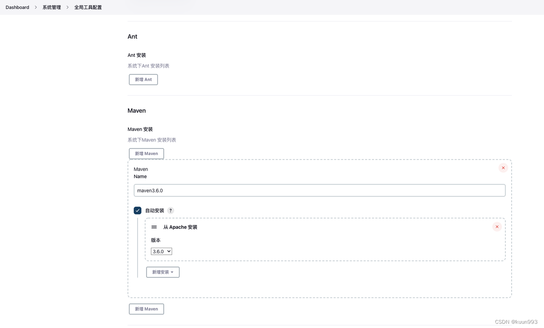Click the 从 Apache 安装 heading
The width and height of the screenshot is (544, 328).
point(180,227)
